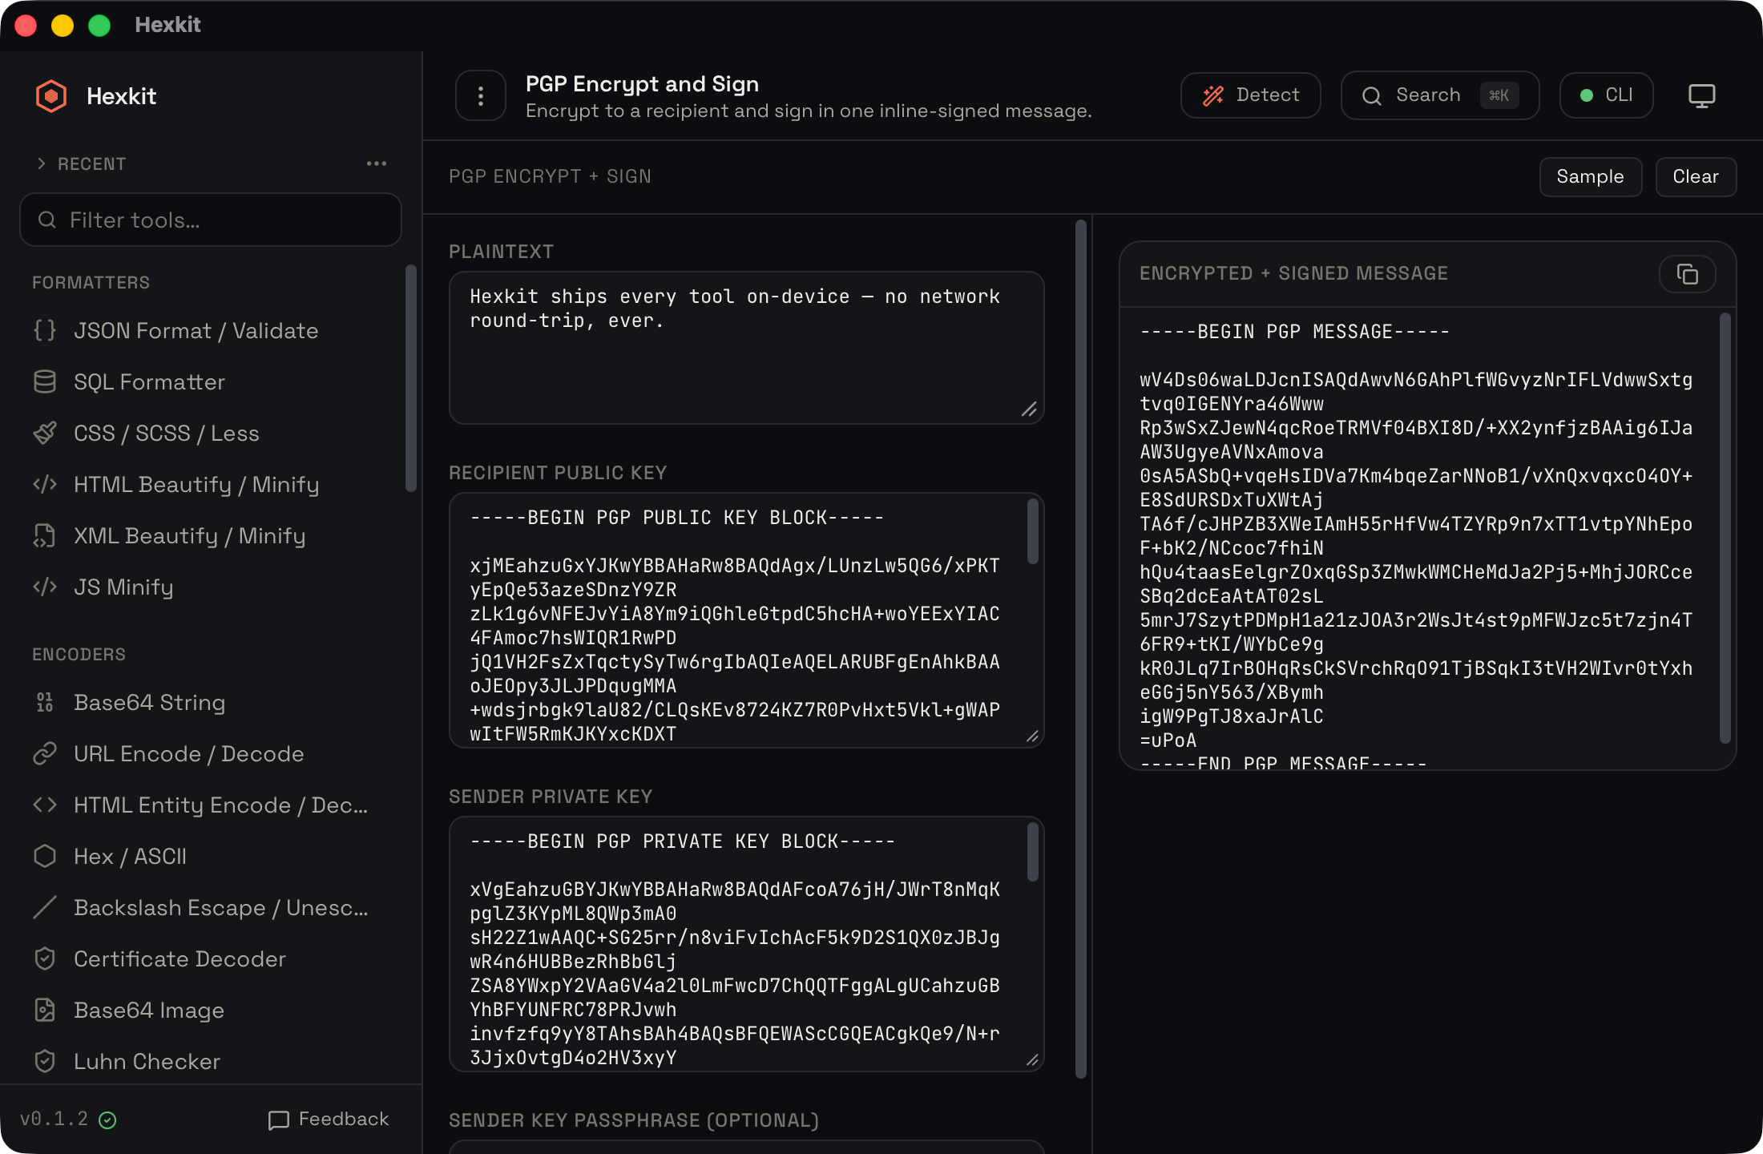
Task: Click the version verified check icon
Action: pyautogui.click(x=107, y=1120)
